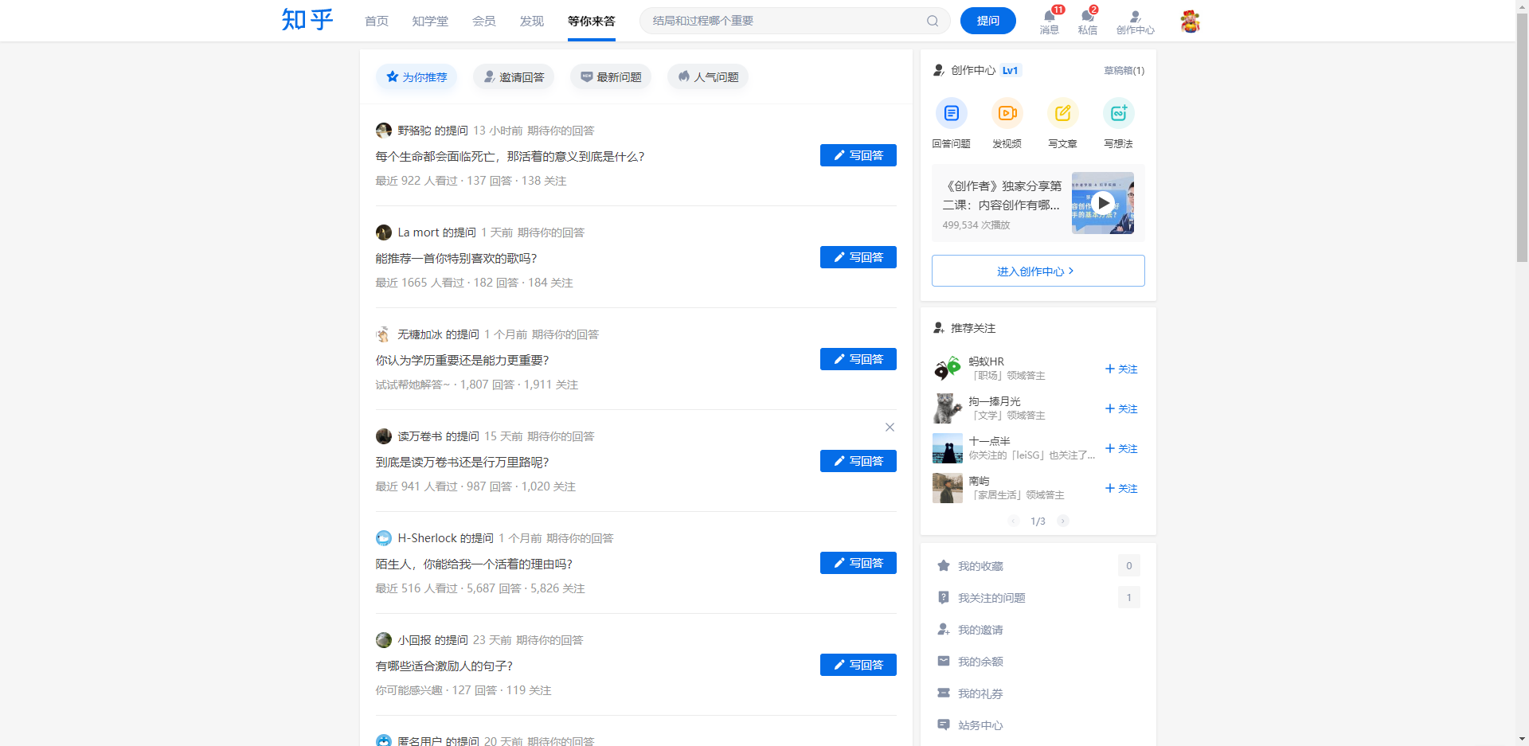Follow 蚂蚁HR
1529x746 pixels.
pos(1121,369)
